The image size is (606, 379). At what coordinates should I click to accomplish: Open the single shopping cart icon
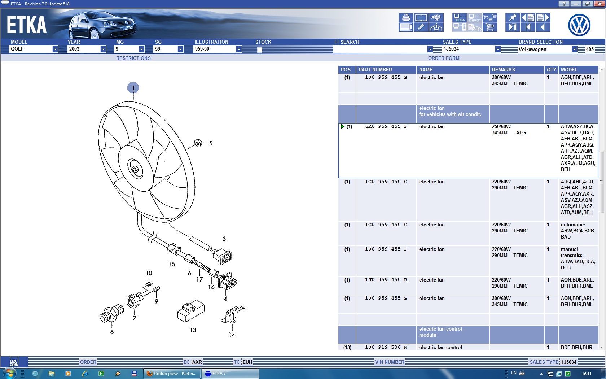[x=490, y=27]
